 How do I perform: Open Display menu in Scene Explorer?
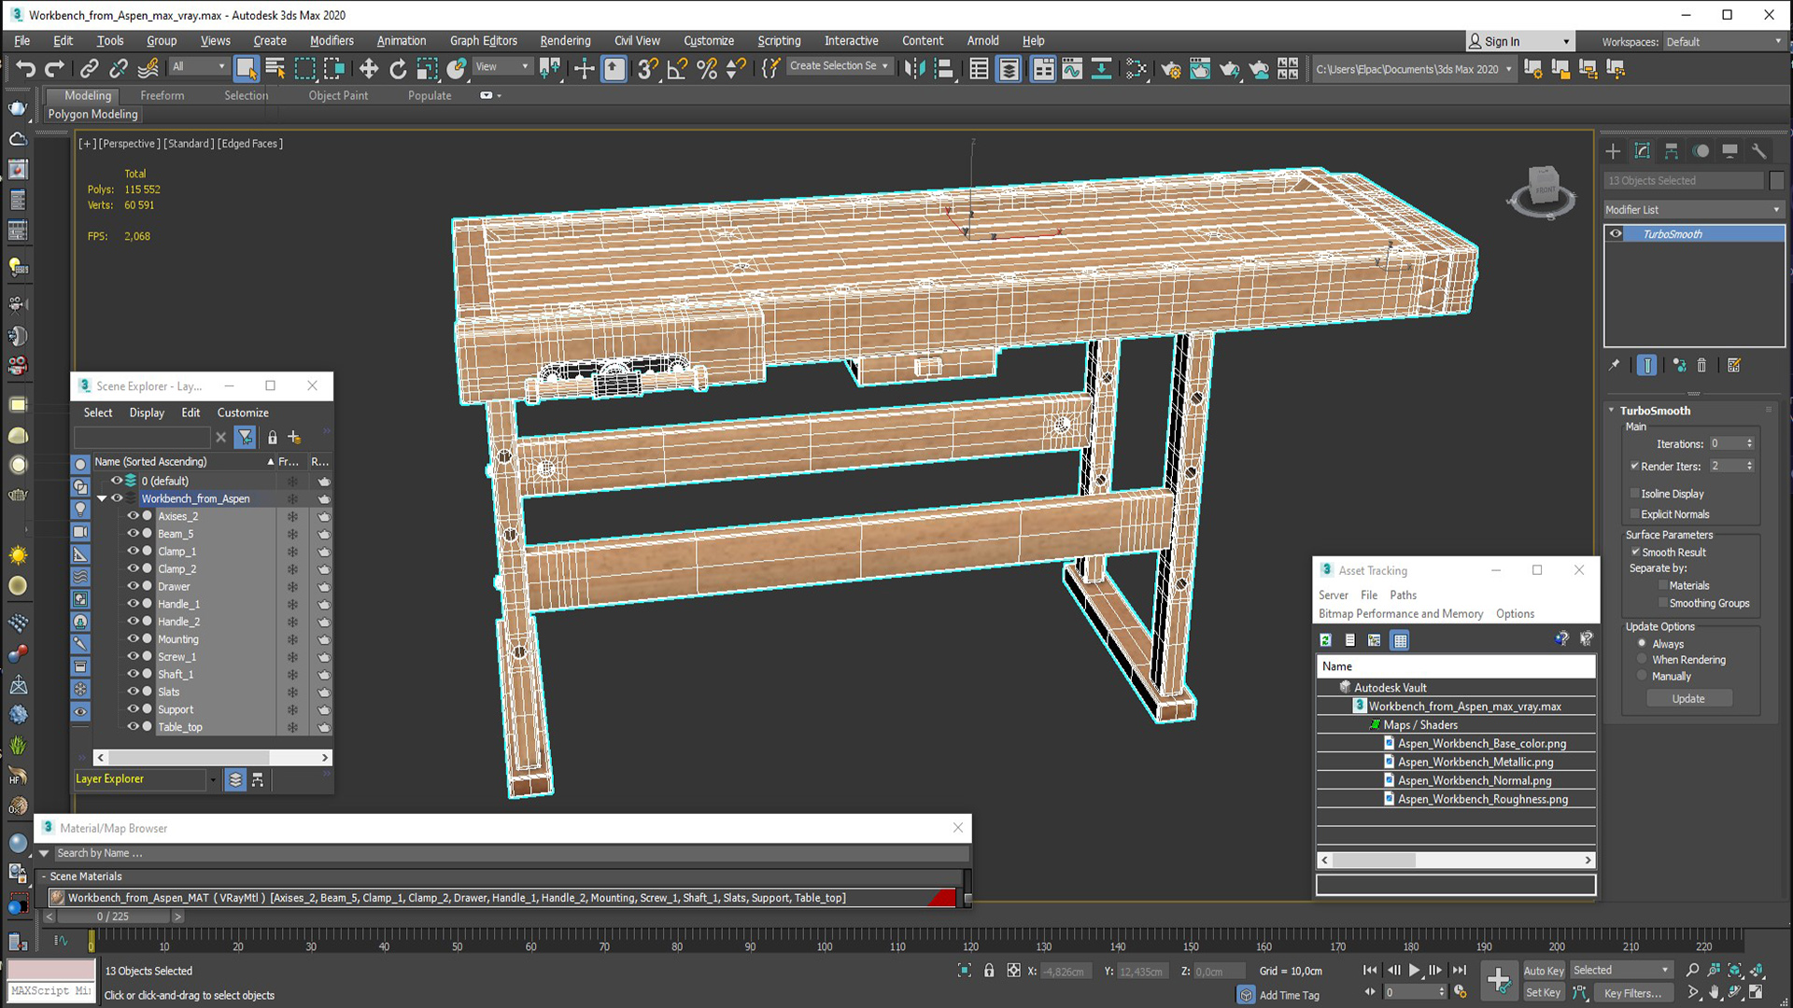147,413
